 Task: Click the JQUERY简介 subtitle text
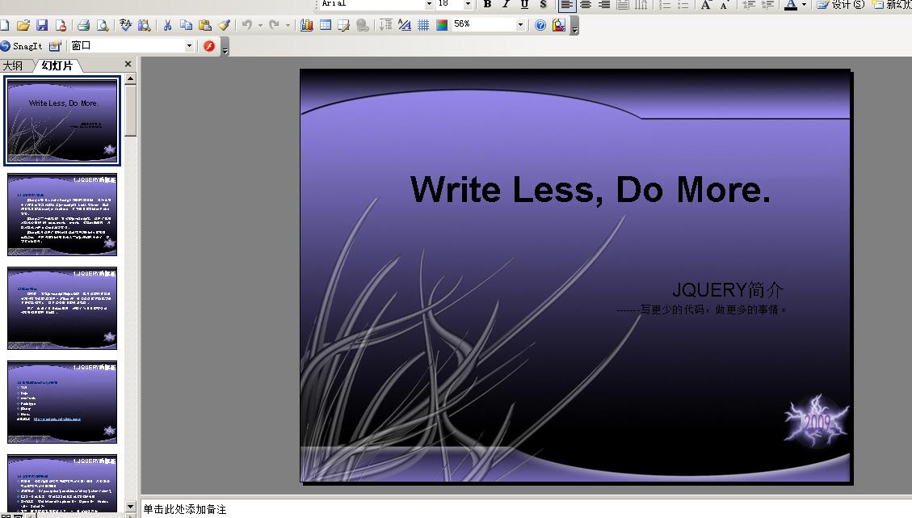point(728,289)
